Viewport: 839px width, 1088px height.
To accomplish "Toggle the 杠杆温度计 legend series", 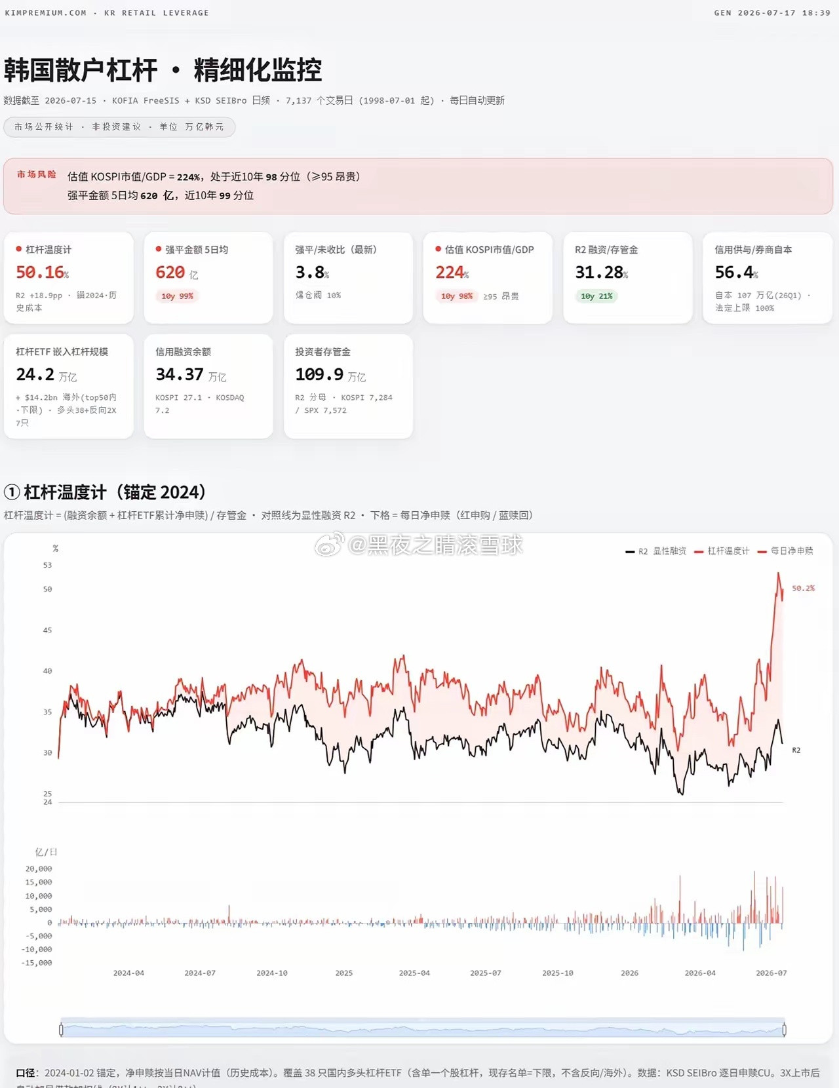I will 722,551.
